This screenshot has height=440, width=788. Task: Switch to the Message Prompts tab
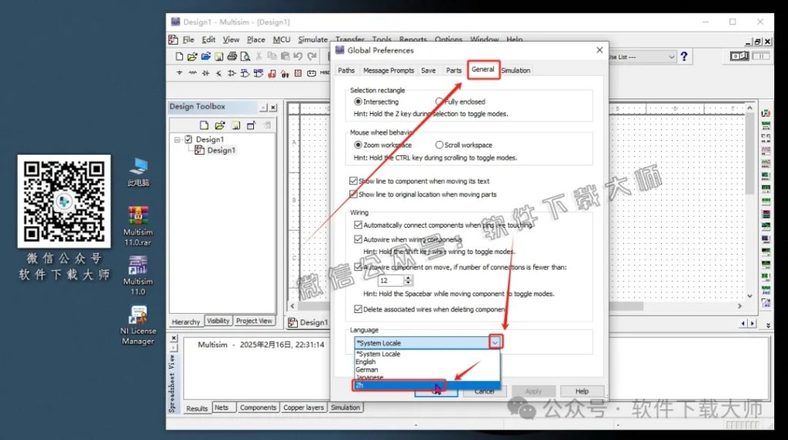[x=388, y=71]
